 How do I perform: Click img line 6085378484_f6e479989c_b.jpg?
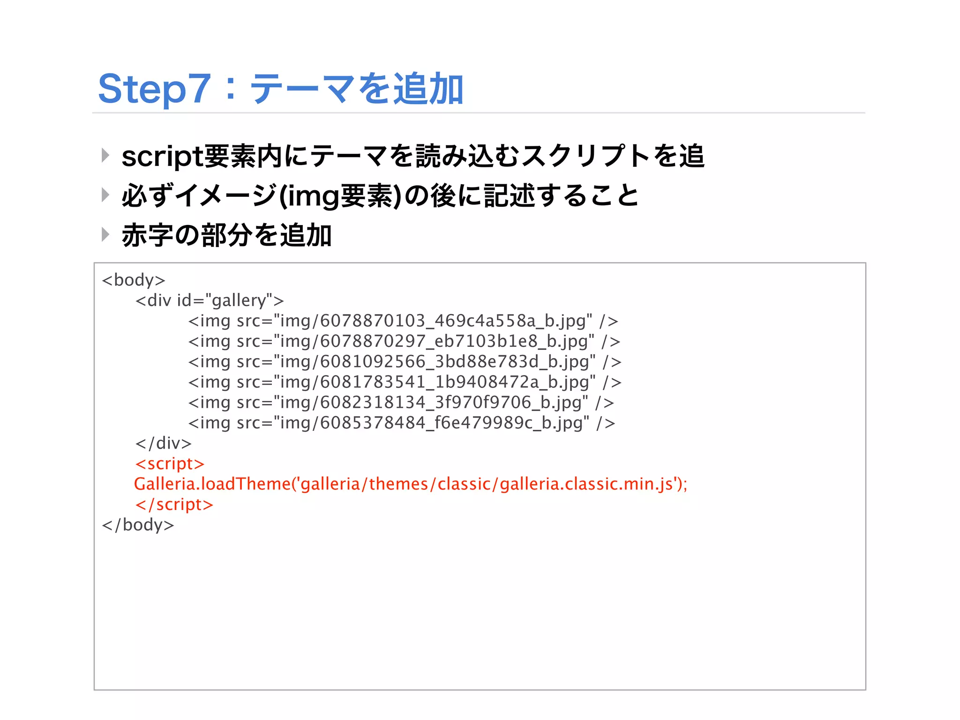click(401, 423)
